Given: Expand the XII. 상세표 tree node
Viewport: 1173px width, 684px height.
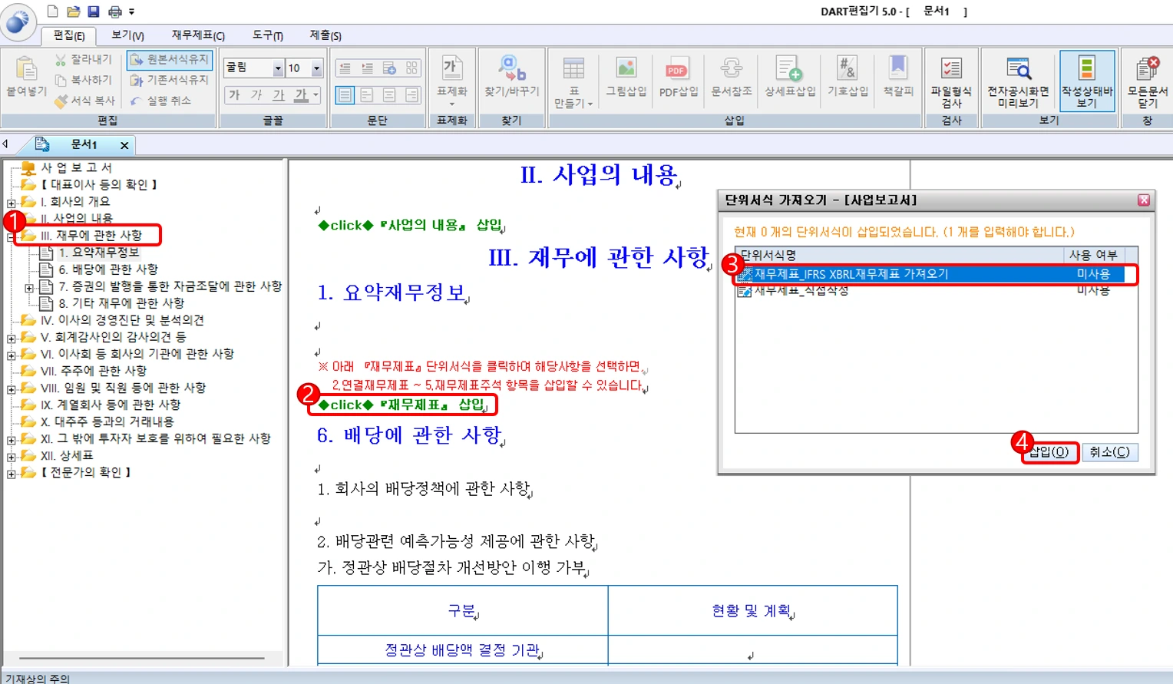Looking at the screenshot, I should point(11,457).
